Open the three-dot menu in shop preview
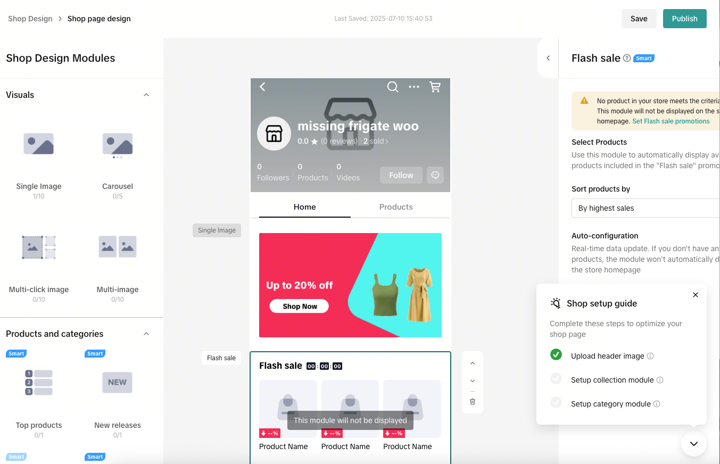Screen dimensions: 720x464 point(414,87)
